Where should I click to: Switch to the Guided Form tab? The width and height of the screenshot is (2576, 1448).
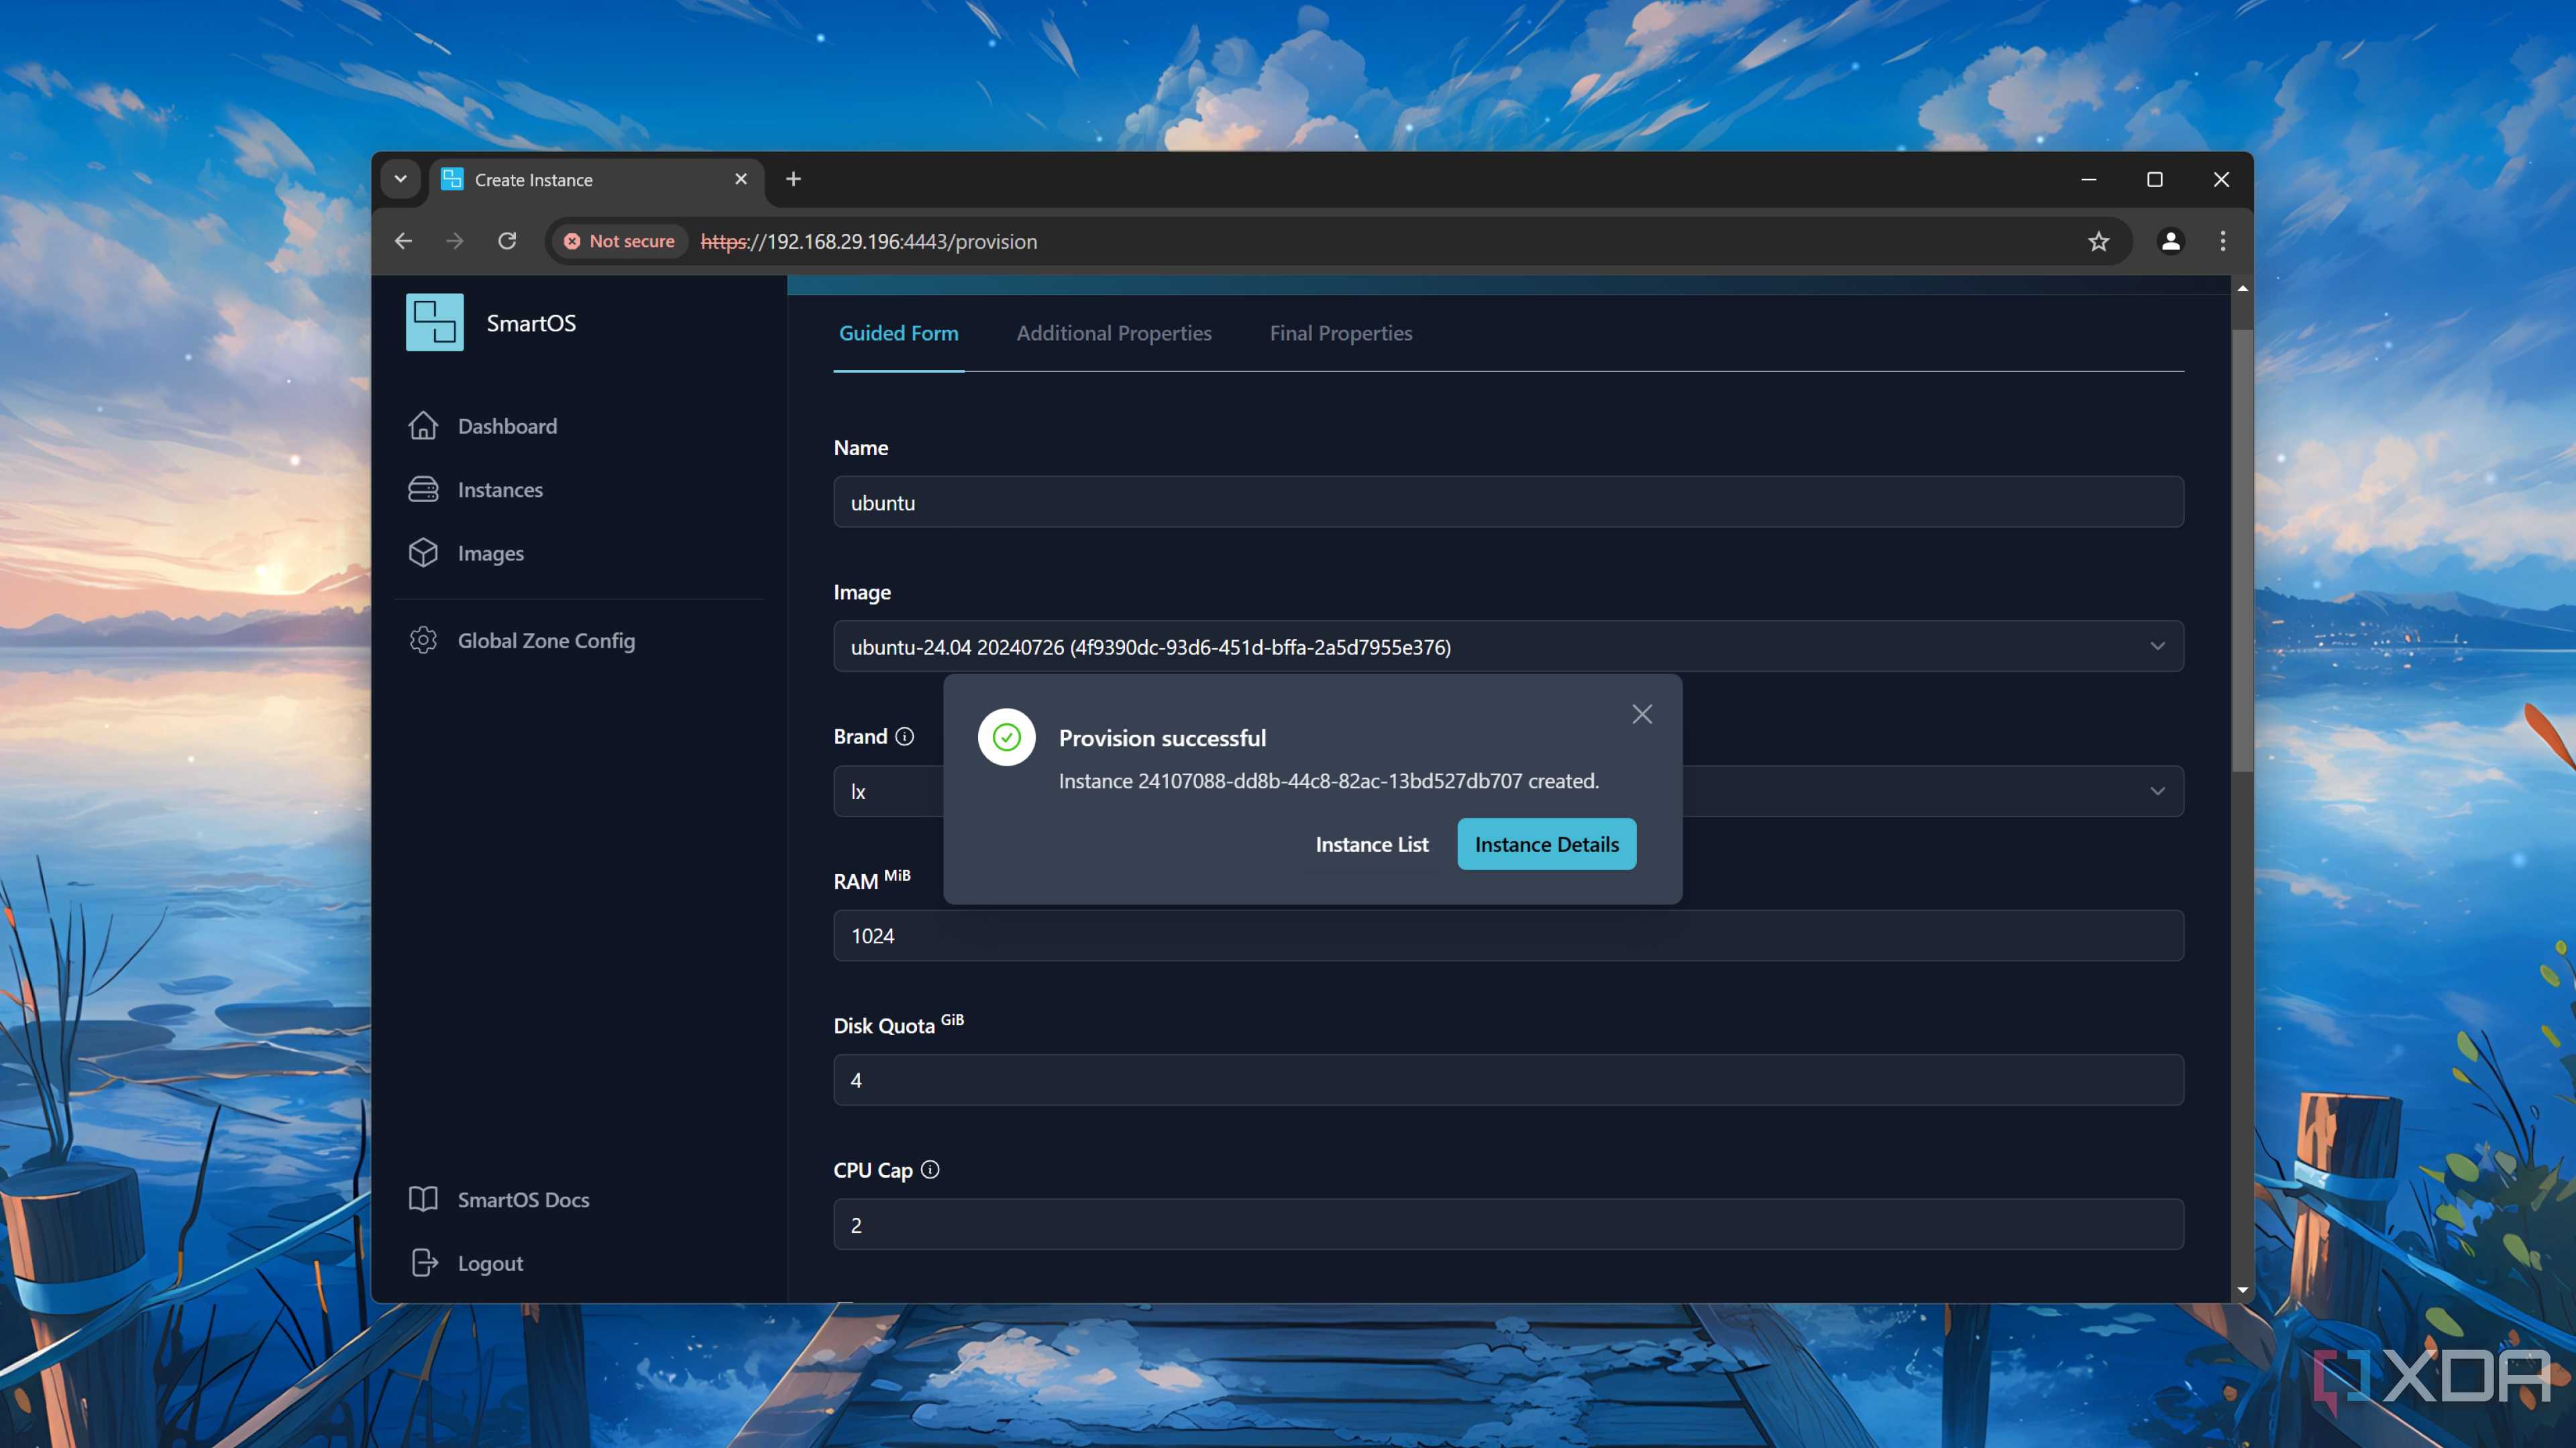coord(898,333)
